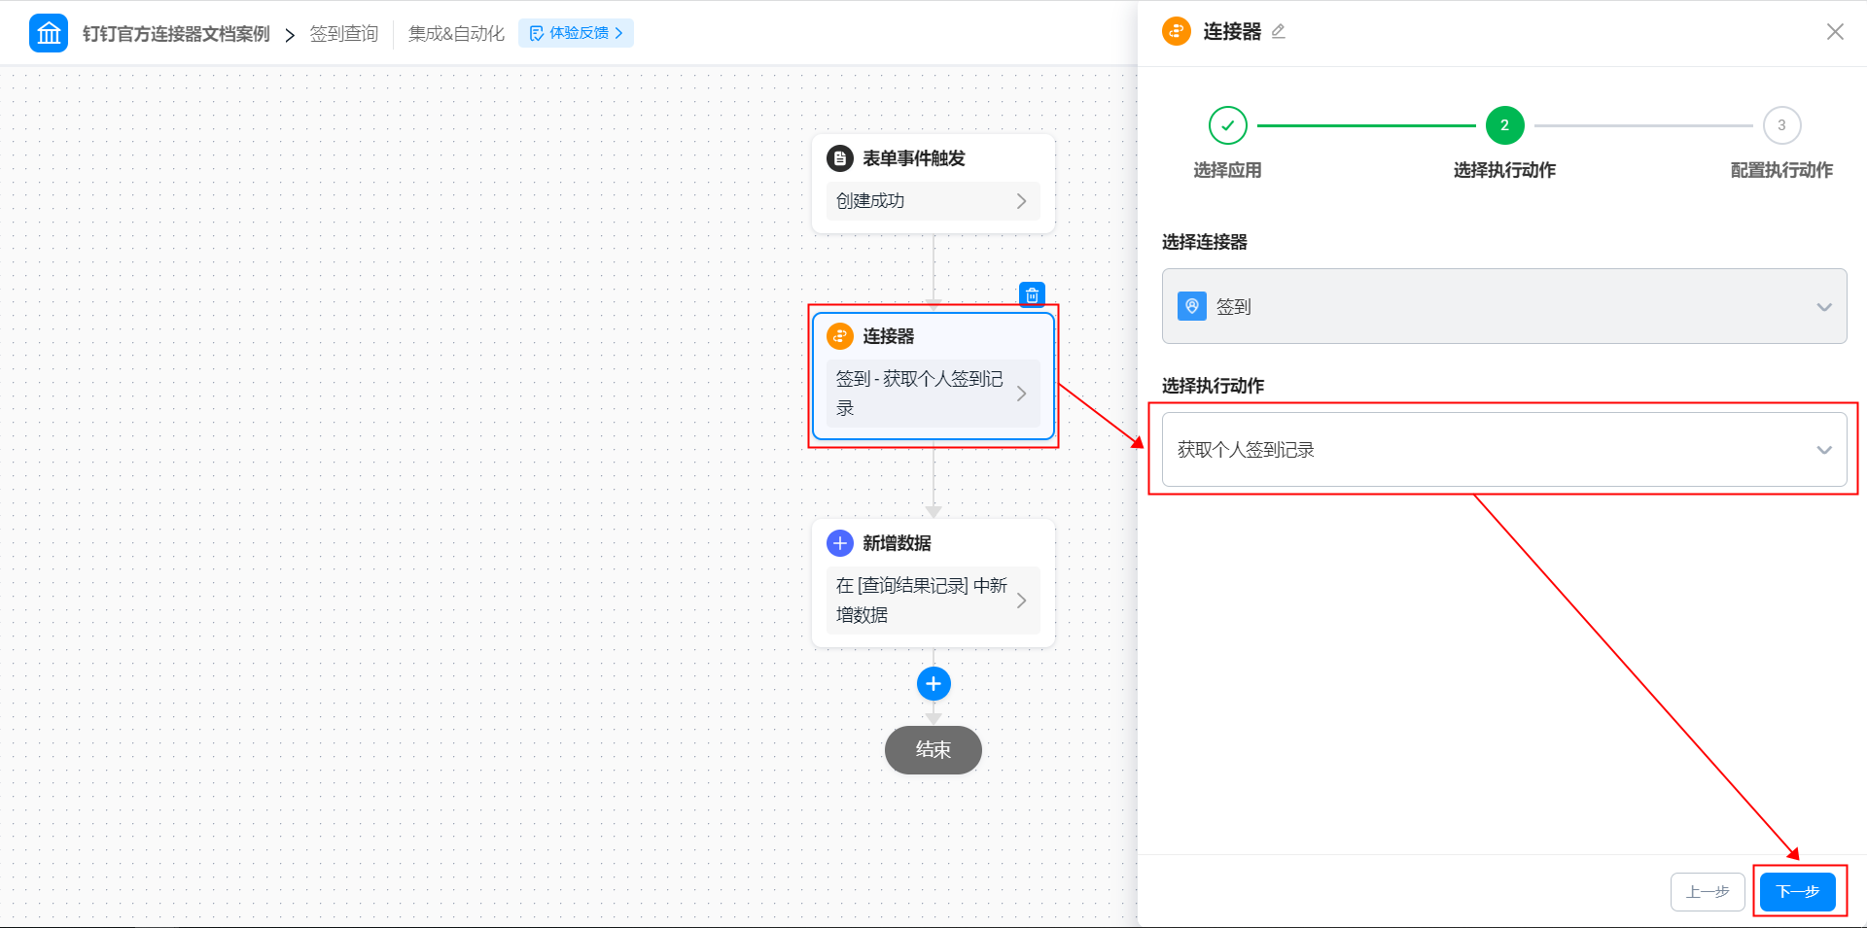Click the orange 连接器 node icon
Viewport: 1867px width, 928px height.
coord(840,336)
